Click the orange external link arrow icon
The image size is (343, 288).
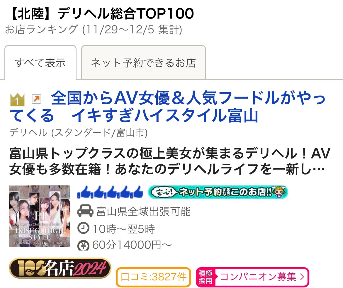[37, 99]
